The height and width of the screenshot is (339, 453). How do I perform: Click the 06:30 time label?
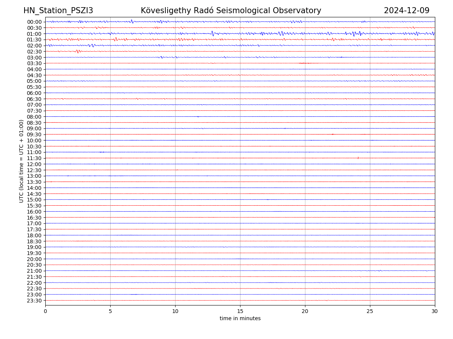pyautogui.click(x=34, y=99)
